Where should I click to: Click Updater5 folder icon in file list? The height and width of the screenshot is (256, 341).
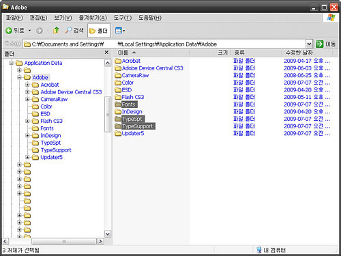118,133
